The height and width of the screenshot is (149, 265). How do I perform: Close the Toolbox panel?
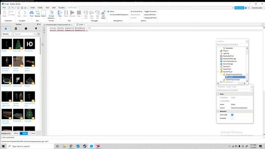(40, 24)
